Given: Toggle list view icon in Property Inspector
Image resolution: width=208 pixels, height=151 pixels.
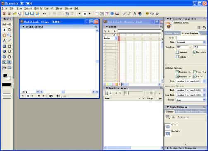Looking at the screenshot, I should click(199, 28).
